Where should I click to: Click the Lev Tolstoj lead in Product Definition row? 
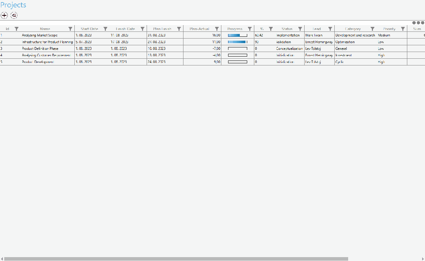coord(313,48)
